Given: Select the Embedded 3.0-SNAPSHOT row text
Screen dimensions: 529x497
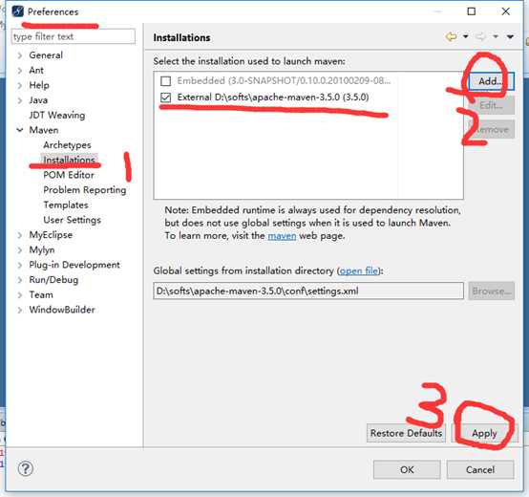Looking at the screenshot, I should [284, 80].
